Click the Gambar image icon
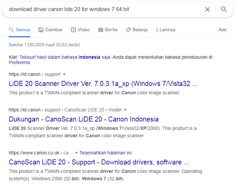Image resolution: width=235 pixels, height=191 pixels. pos(41,30)
